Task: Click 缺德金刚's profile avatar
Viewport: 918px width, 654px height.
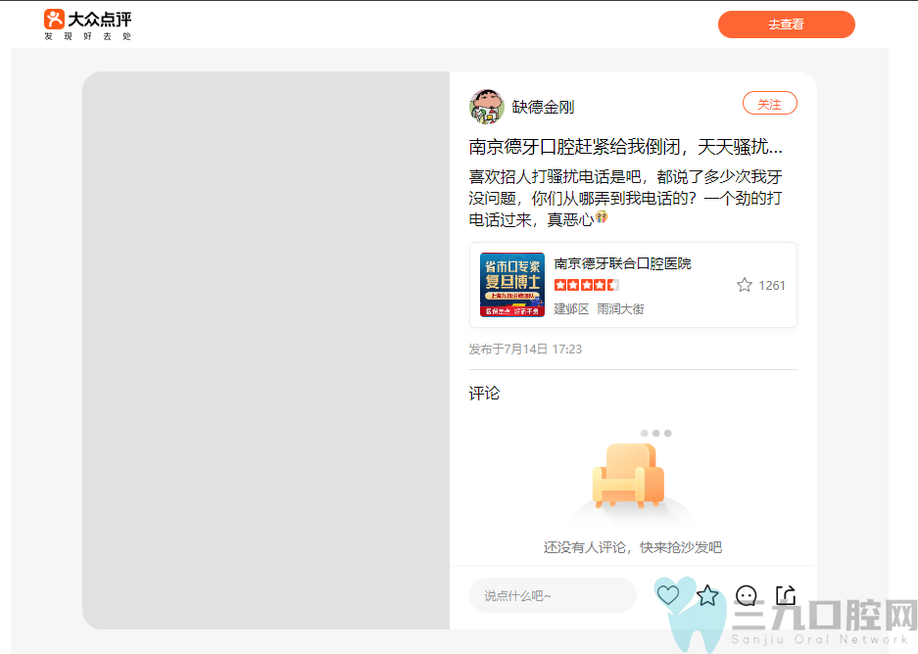Action: pos(487,107)
